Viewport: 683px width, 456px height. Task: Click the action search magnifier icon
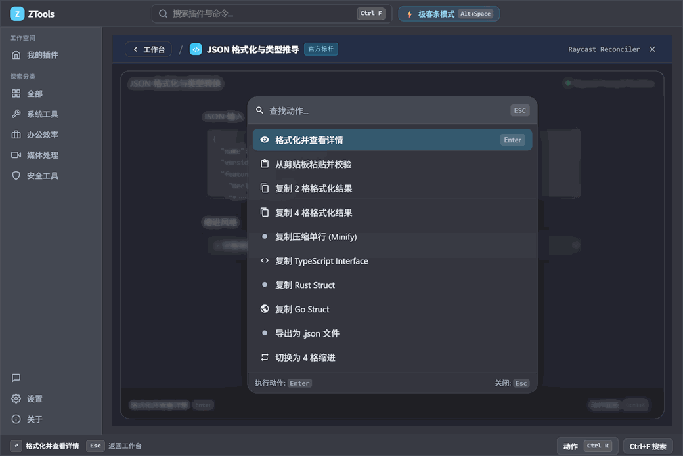click(259, 110)
